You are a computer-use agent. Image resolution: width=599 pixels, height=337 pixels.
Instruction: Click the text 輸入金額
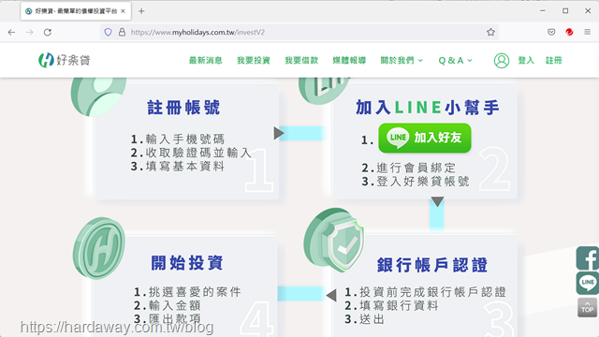point(175,306)
